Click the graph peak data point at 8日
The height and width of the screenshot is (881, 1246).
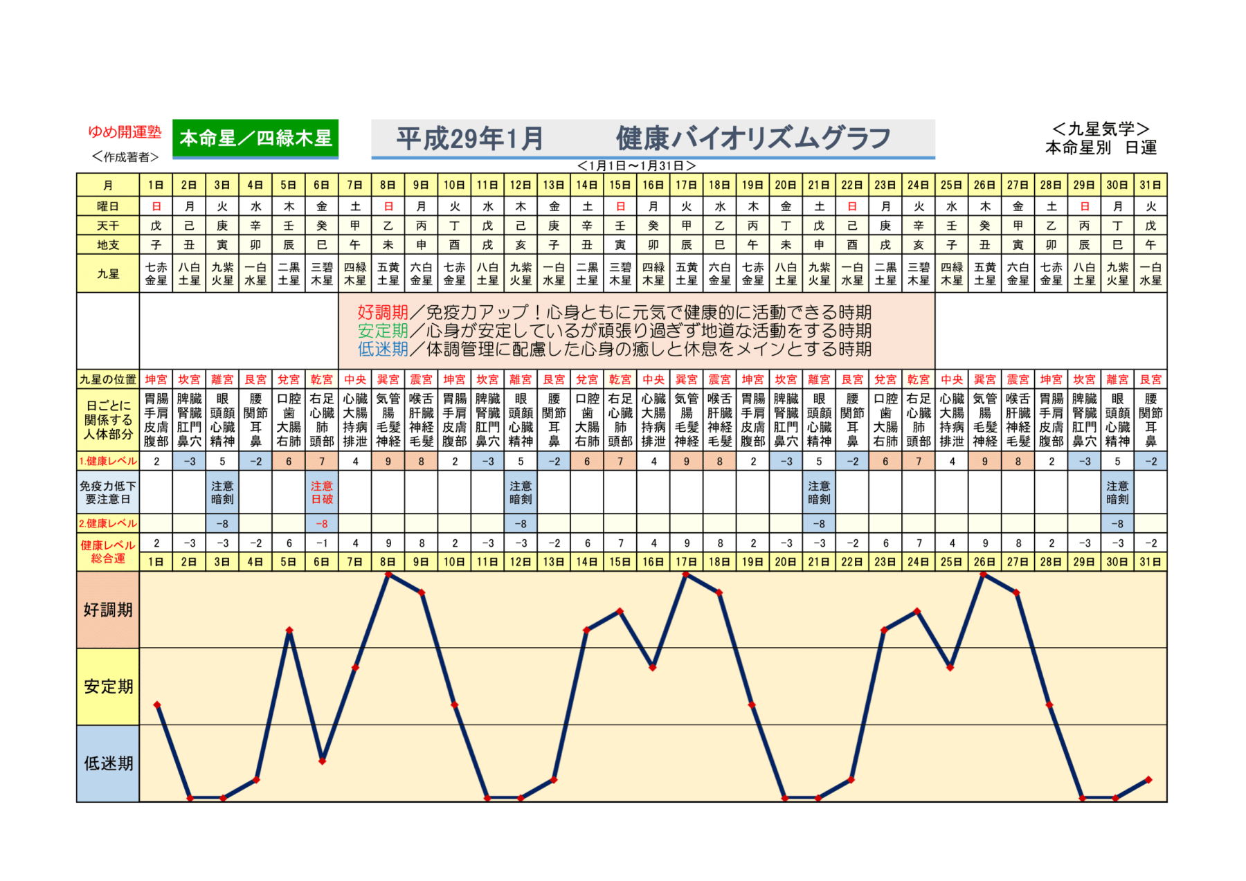tap(388, 574)
